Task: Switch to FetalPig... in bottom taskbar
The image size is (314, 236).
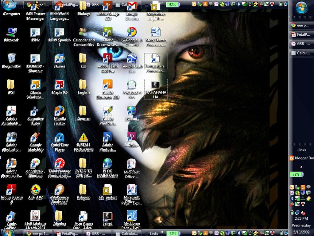Action: tap(67, 234)
